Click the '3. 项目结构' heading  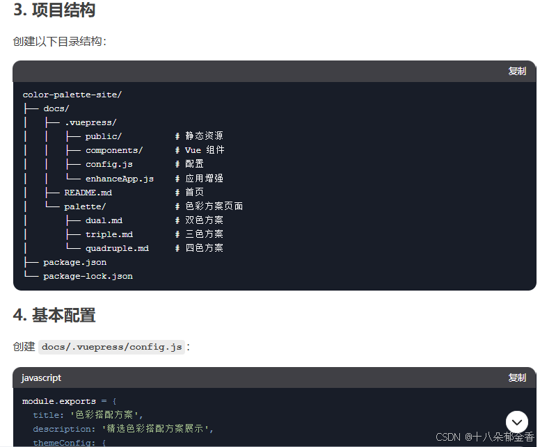(54, 10)
